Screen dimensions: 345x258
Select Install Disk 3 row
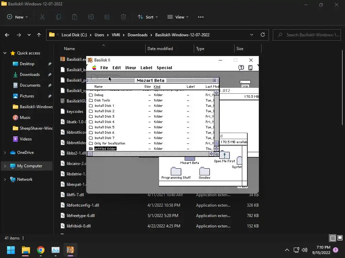click(151, 117)
